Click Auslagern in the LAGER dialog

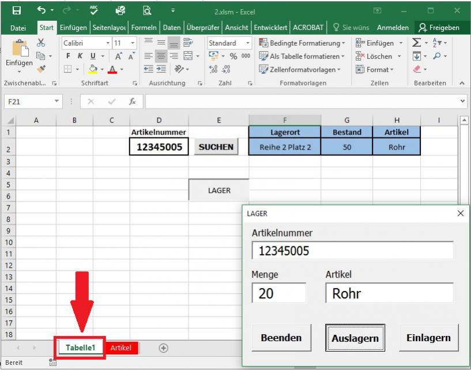tap(355, 338)
